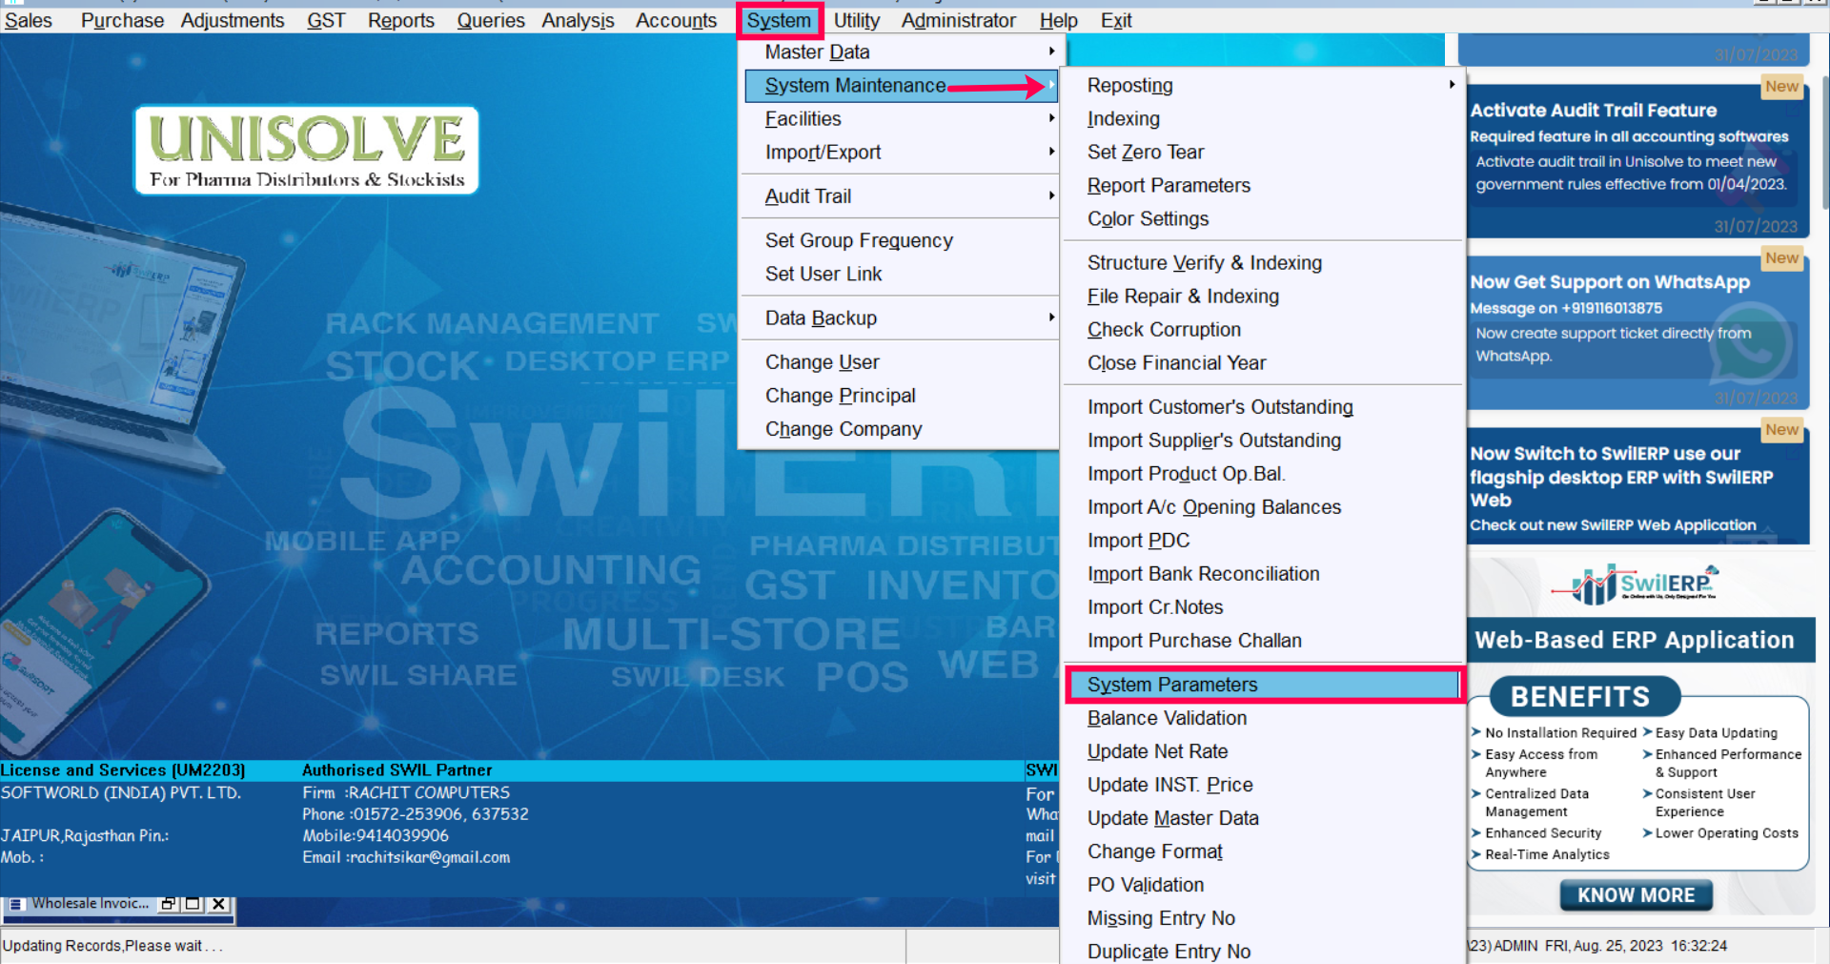Viewport: 1830px width, 964px height.
Task: Expand the Reposting submenu arrow
Action: [x=1452, y=85]
